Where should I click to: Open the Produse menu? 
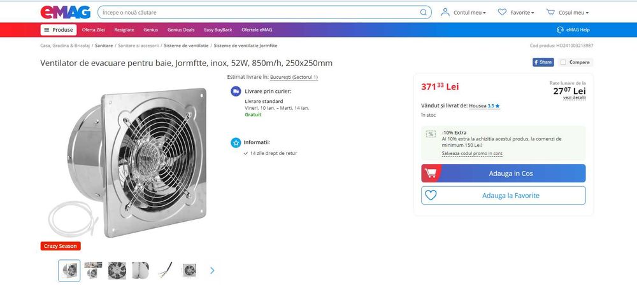[59, 30]
